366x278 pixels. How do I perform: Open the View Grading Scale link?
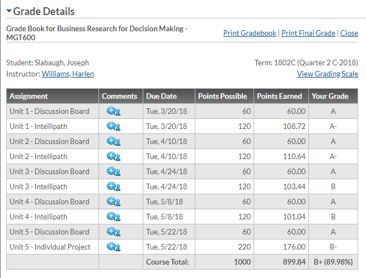point(327,74)
